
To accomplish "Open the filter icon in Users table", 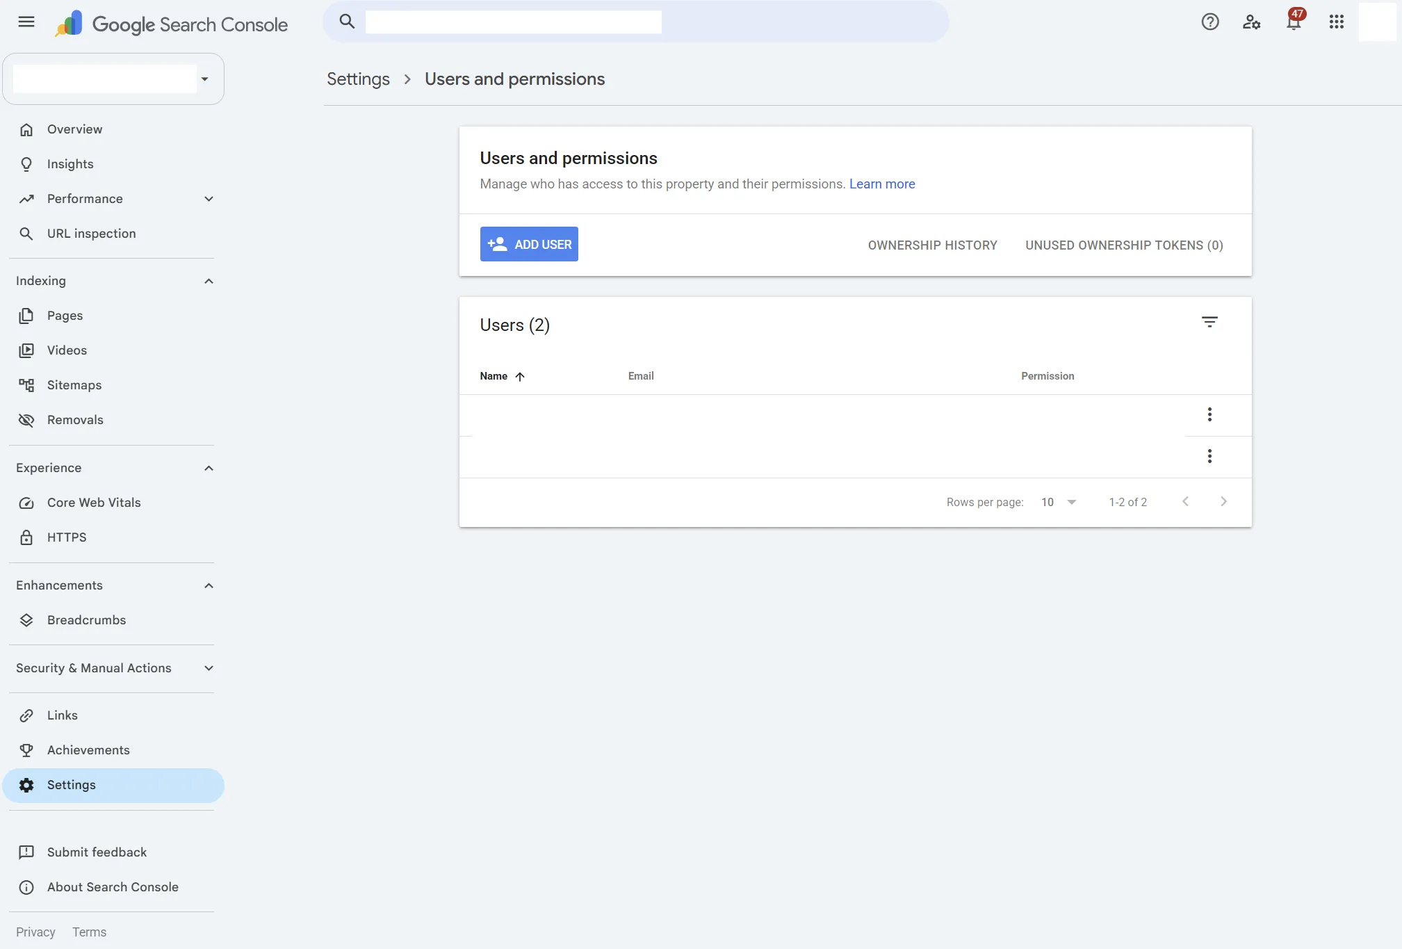I will point(1209,322).
